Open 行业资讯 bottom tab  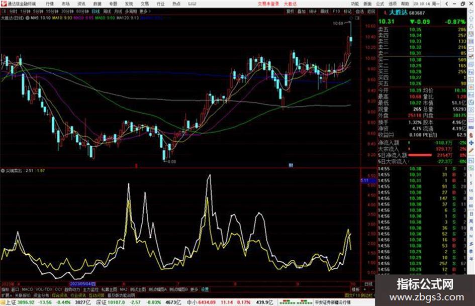(78, 295)
